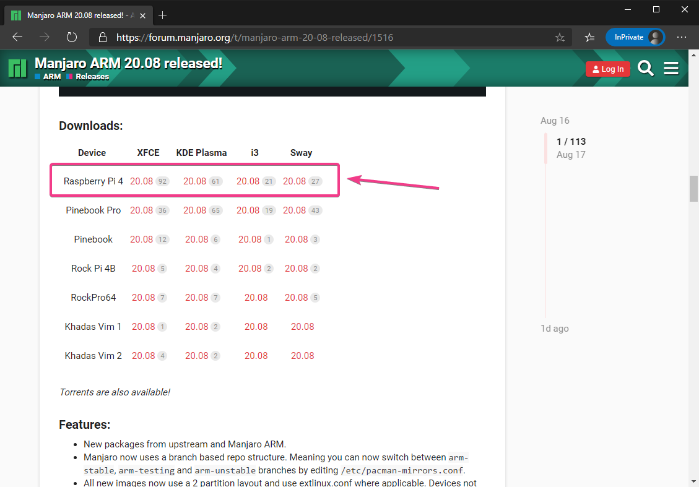The height and width of the screenshot is (487, 699).
Task: Click the browser back arrow
Action: (17, 37)
